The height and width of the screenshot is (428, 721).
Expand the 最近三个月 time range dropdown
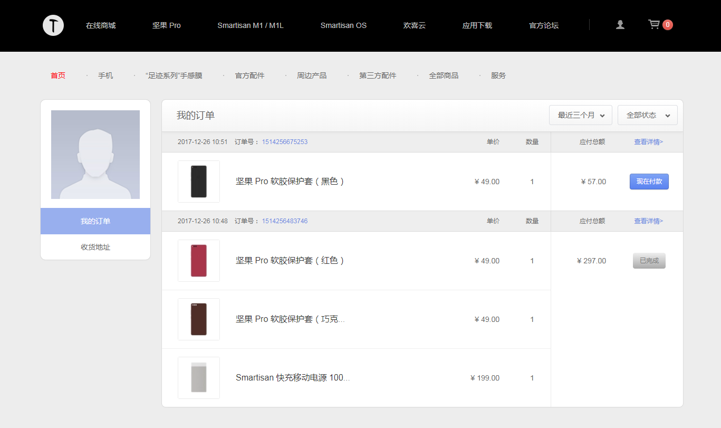[581, 115]
